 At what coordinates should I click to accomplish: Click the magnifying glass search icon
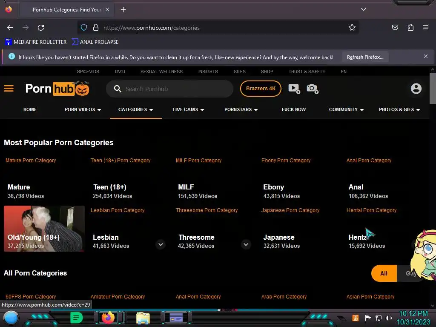pos(118,89)
